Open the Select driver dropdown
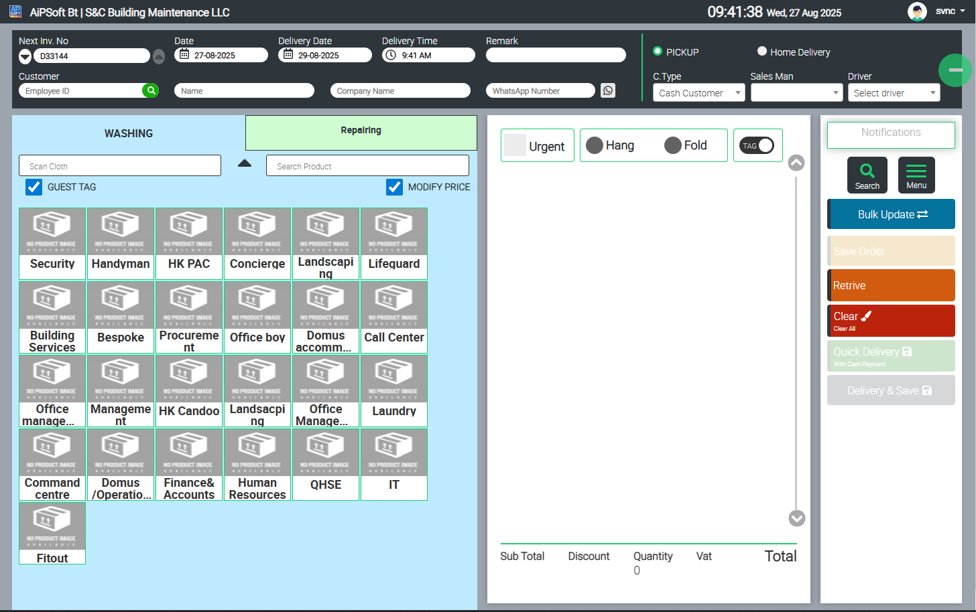Image resolution: width=976 pixels, height=612 pixels. tap(894, 93)
